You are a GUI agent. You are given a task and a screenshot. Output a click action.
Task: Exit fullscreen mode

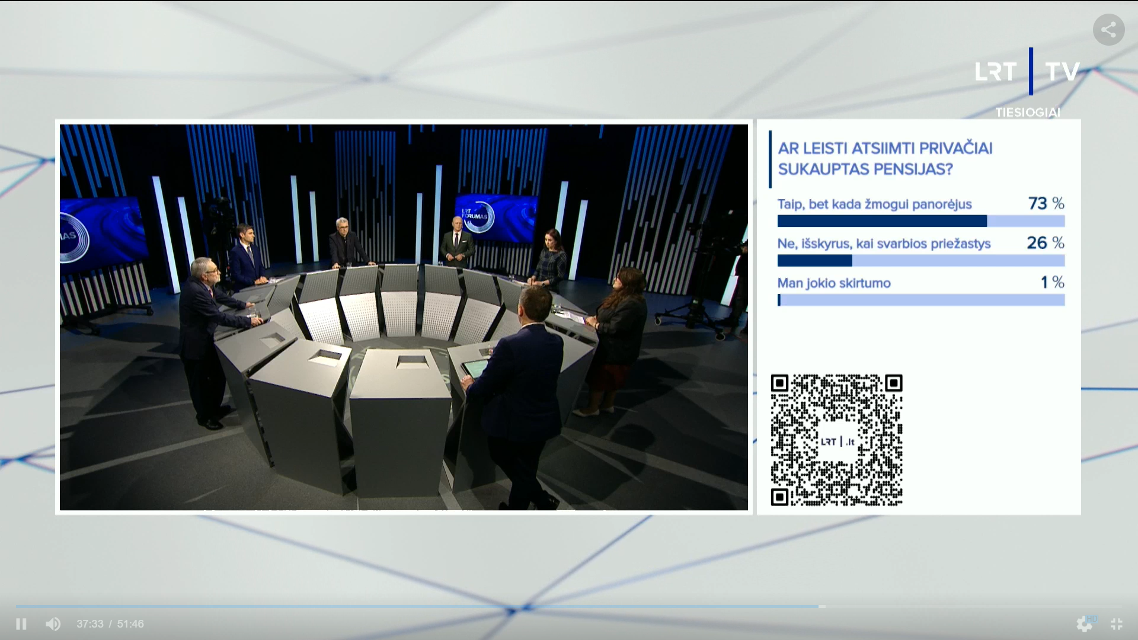tap(1117, 624)
